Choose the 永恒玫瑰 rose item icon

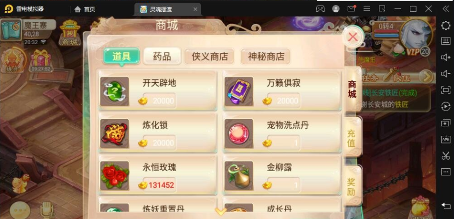point(114,176)
